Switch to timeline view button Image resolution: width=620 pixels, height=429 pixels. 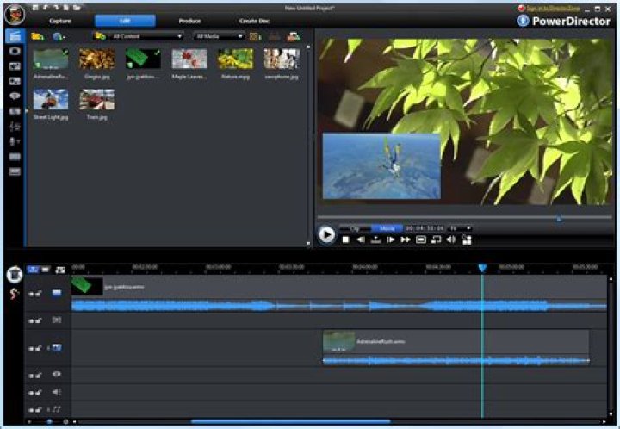(x=33, y=270)
